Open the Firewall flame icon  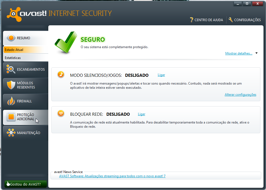(11, 101)
